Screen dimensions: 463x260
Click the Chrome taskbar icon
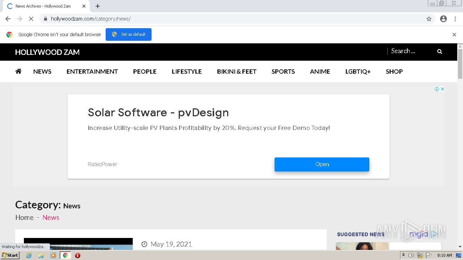click(x=65, y=255)
